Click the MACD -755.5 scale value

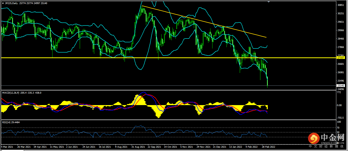341,118
